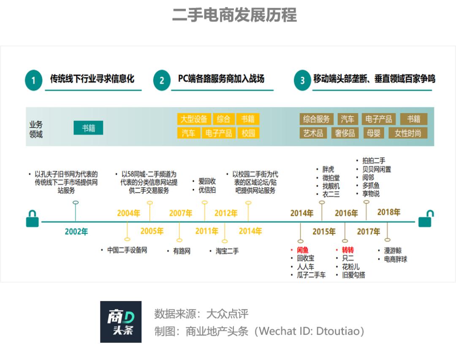Click the 2016年 timeline label
456x344 pixels.
[346, 213]
